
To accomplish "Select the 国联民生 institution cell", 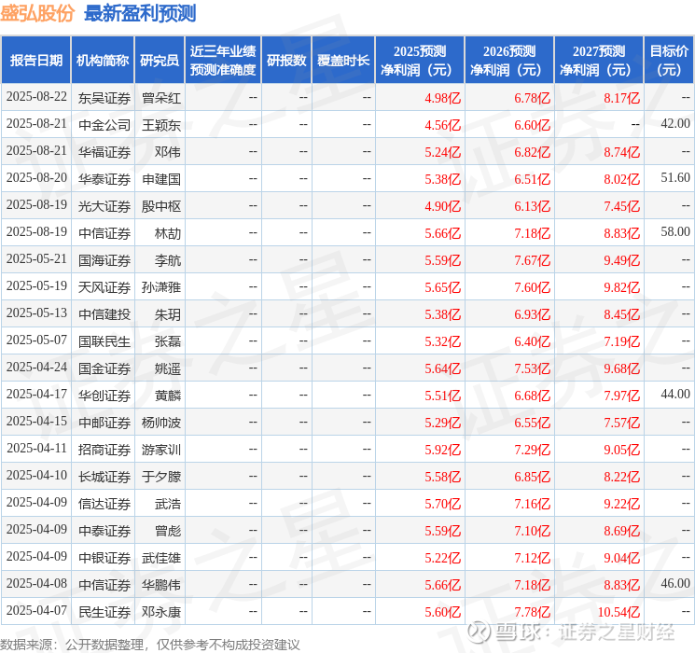I will pos(104,341).
